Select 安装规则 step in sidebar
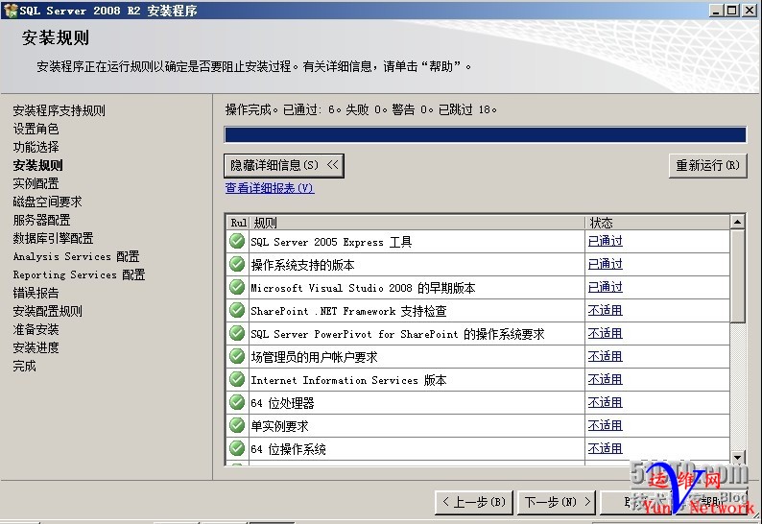Viewport: 762px width, 524px height. (x=37, y=165)
